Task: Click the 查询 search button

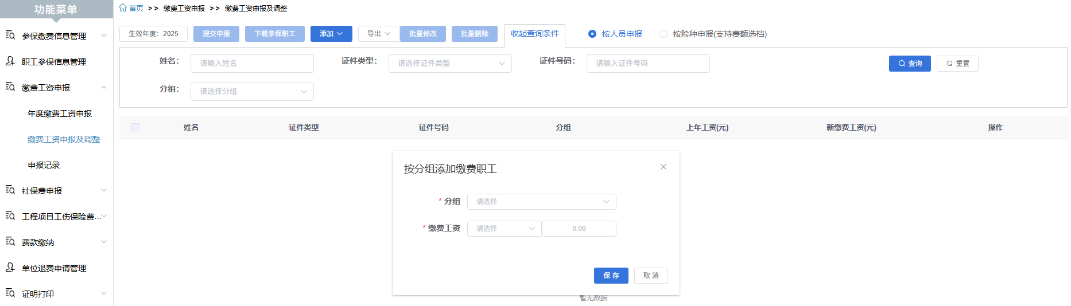Action: click(x=910, y=64)
